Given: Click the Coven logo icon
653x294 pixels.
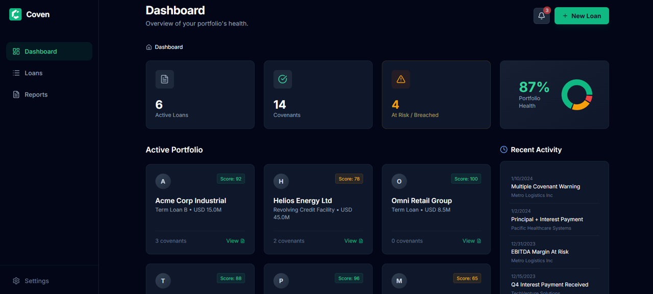Looking at the screenshot, I should [x=15, y=14].
